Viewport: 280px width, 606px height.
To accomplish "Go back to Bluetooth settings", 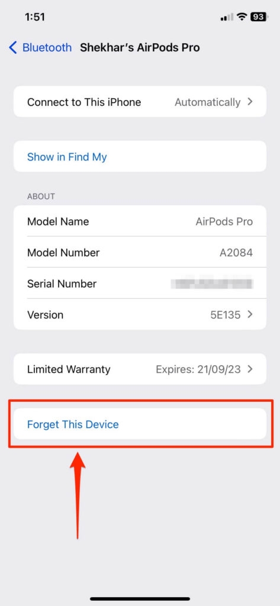I will click(40, 47).
